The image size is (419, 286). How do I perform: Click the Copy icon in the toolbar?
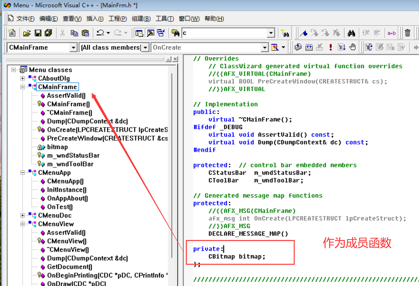pyautogui.click(x=74, y=33)
